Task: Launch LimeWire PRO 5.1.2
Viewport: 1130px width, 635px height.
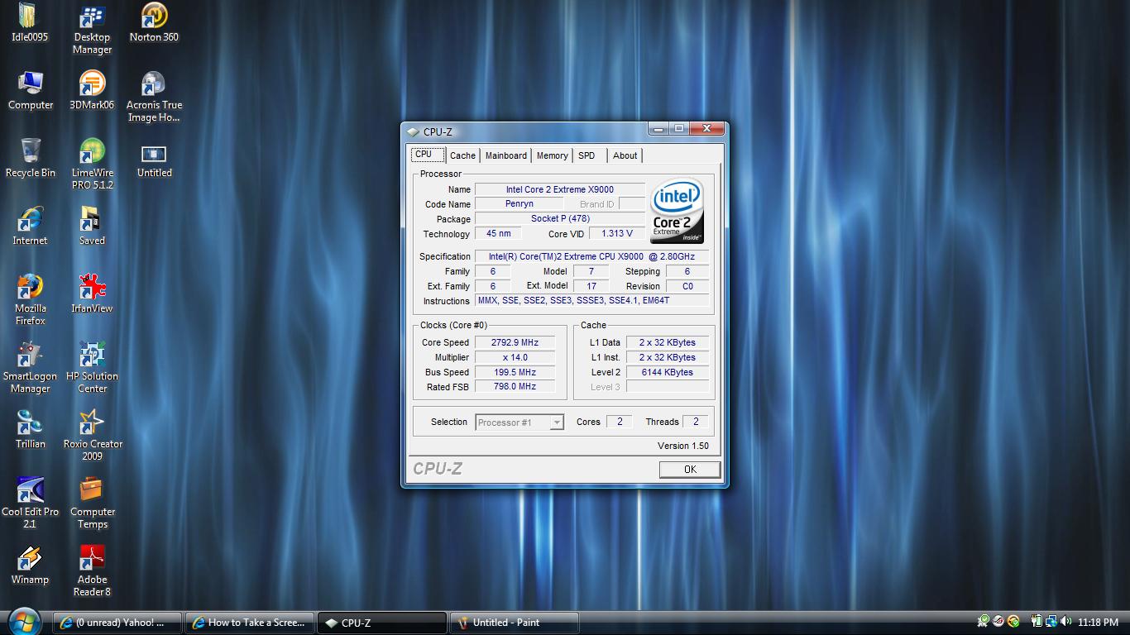Action: click(x=92, y=164)
